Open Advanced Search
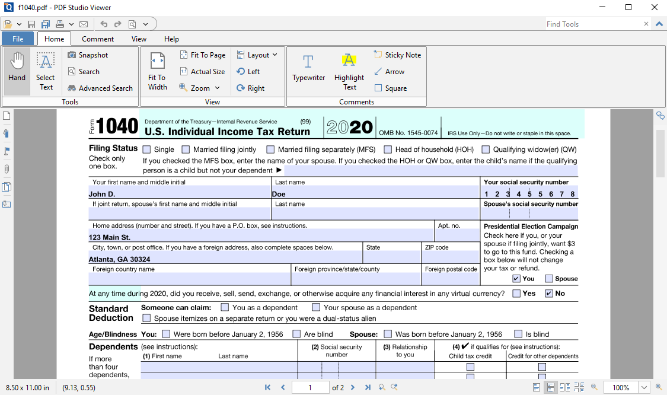 point(100,88)
